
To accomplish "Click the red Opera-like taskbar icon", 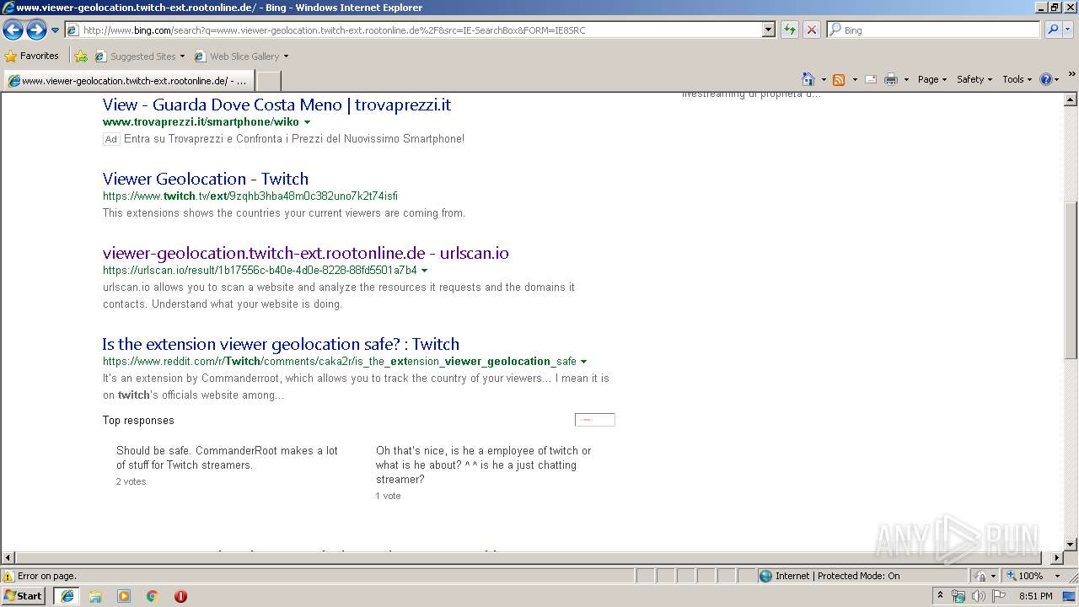I will (180, 595).
